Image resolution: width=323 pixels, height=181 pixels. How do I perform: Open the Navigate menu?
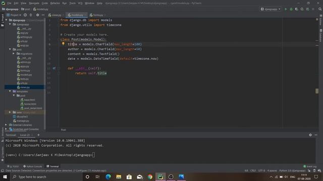point(34,3)
